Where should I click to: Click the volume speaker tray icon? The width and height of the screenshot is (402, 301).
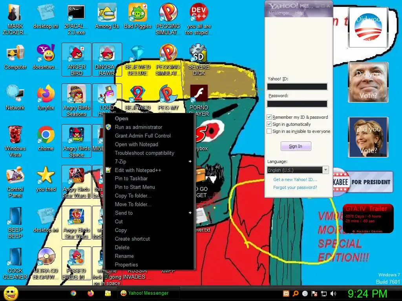click(x=333, y=294)
